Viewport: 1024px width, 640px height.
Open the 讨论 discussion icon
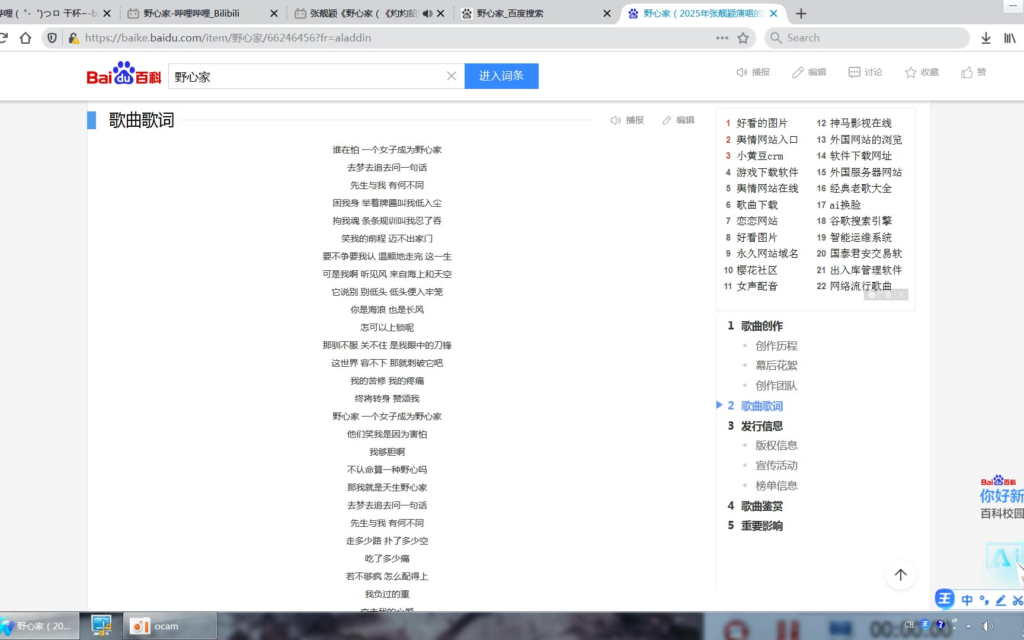[x=854, y=72]
